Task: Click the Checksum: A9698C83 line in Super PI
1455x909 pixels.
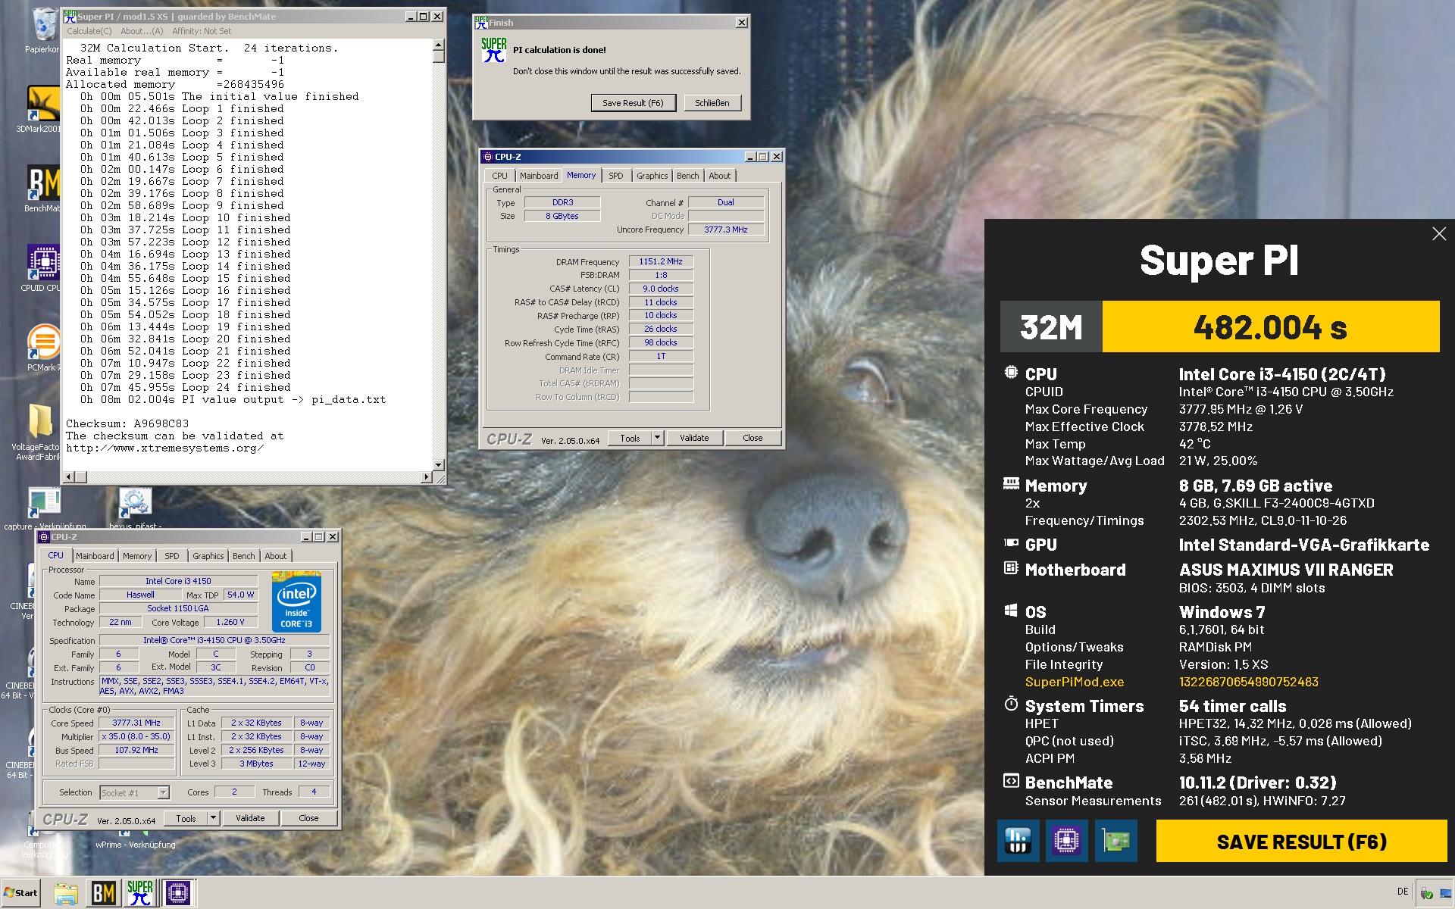Action: point(127,423)
